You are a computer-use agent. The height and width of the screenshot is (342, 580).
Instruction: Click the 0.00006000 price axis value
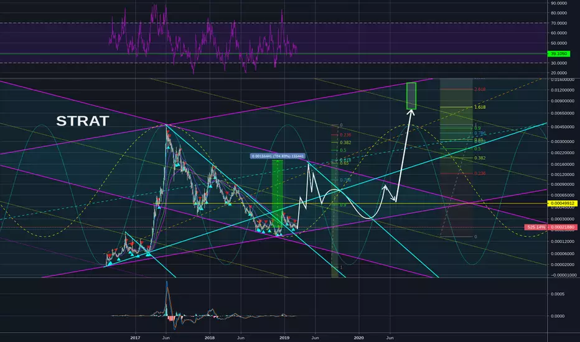562,254
